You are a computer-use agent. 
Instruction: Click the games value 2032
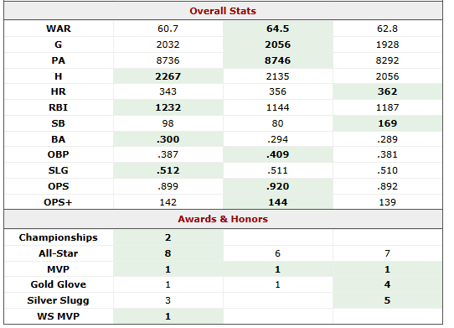[x=168, y=44]
